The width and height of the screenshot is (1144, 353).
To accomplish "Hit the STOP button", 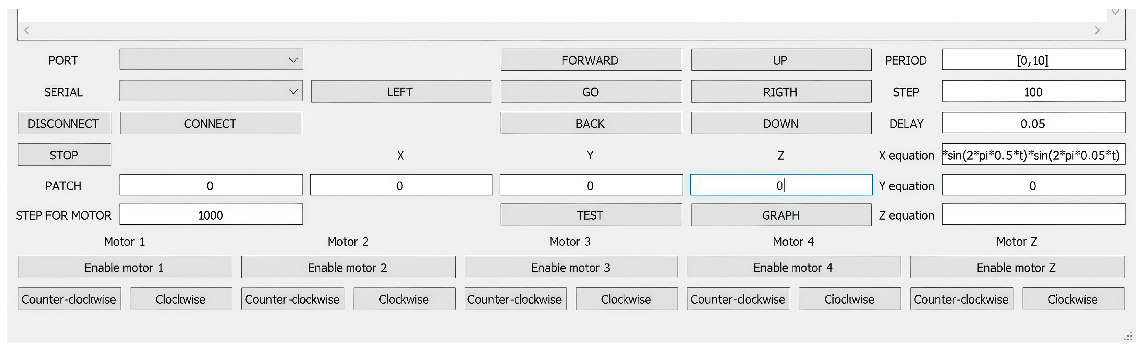I will coord(64,154).
